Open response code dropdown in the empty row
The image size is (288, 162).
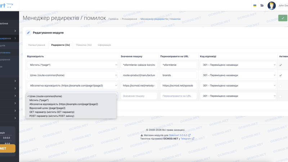[x=238, y=96]
